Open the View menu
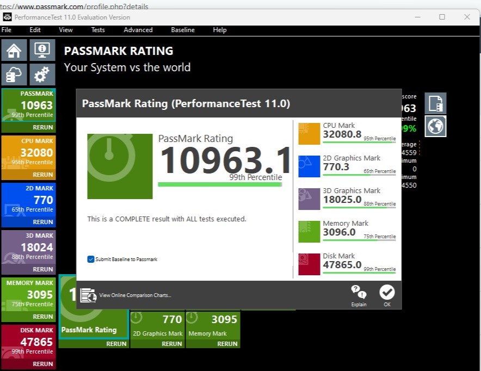 pos(66,30)
